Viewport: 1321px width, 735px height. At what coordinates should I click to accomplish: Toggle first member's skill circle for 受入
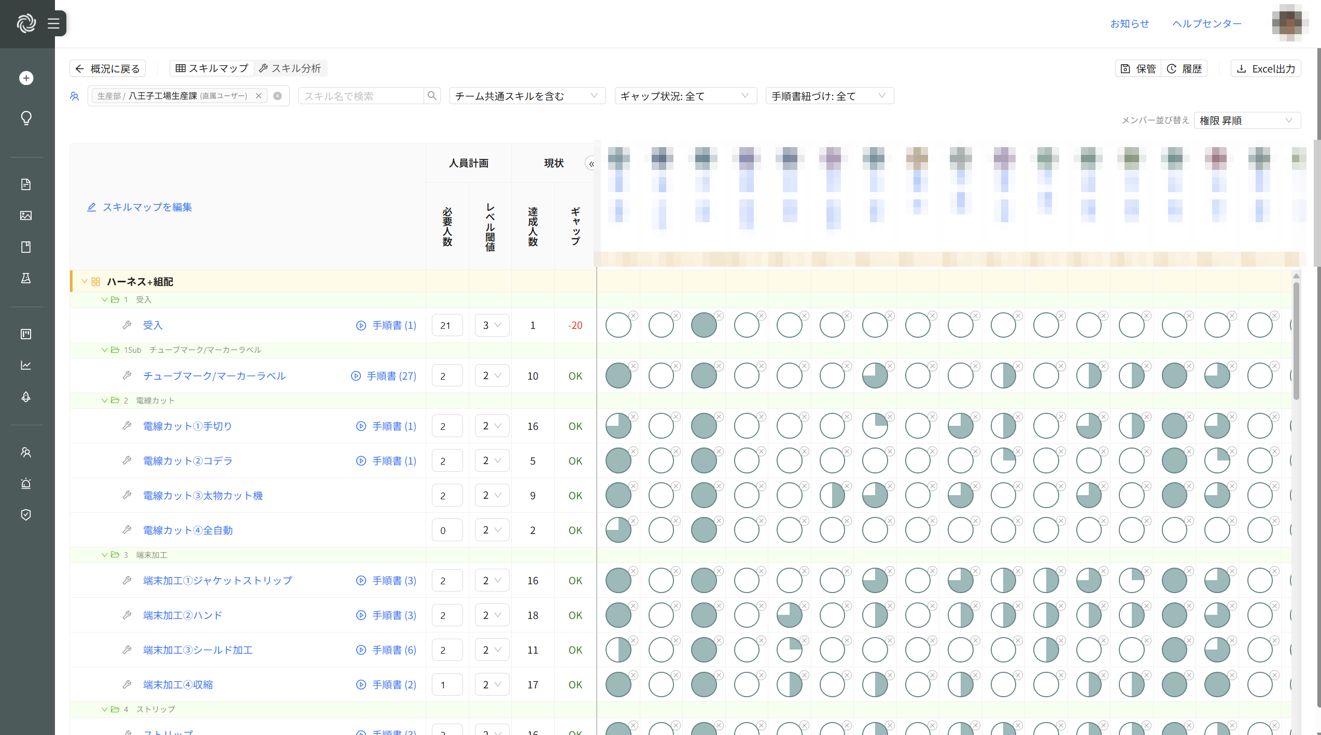point(619,325)
